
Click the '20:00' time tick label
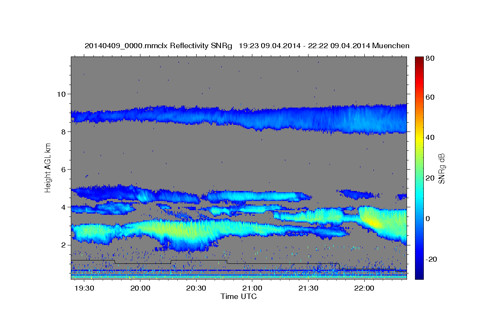click(x=140, y=289)
